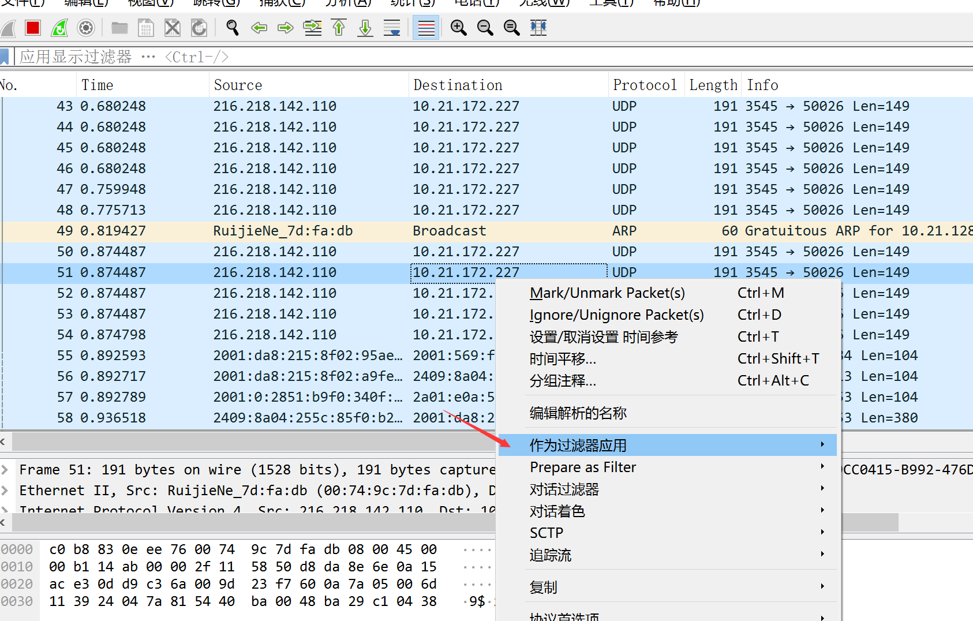Open capture options gear icon
This screenshot has width=973, height=621.
tap(86, 28)
